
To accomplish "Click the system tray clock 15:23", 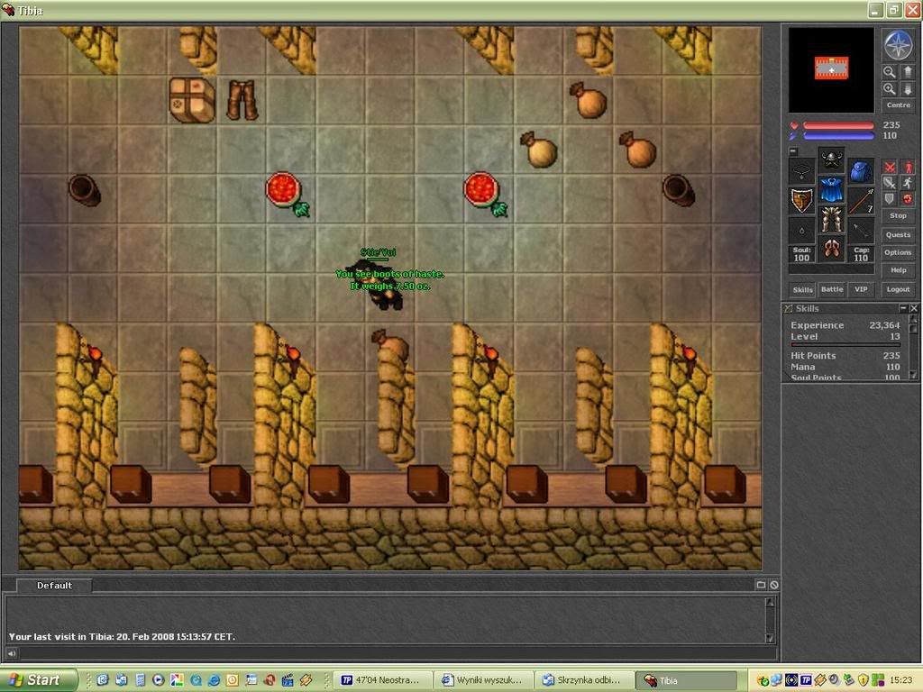I will coord(900,680).
